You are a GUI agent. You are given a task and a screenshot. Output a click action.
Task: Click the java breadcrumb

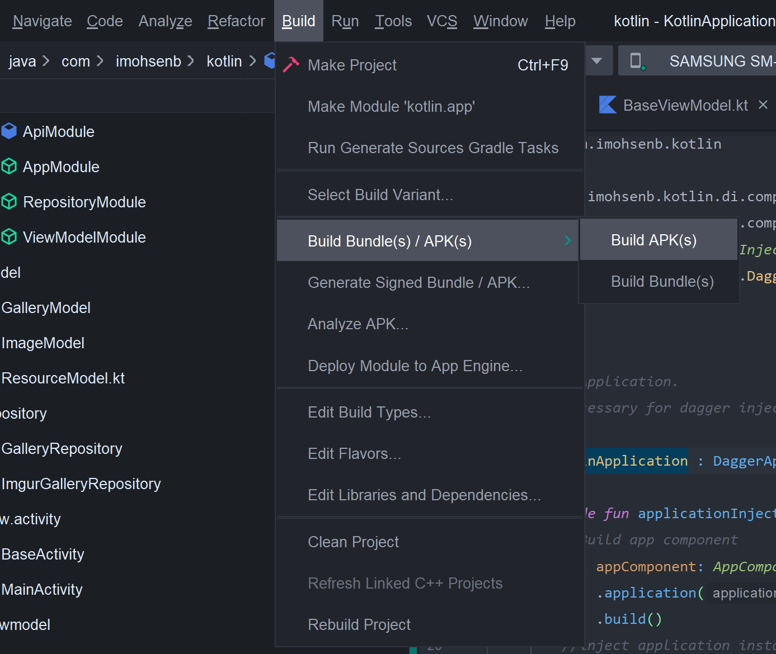pos(22,61)
